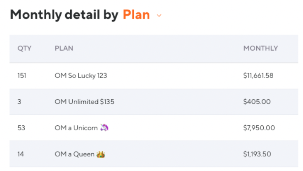Click quantity 151 in first row
The image size is (303, 171).
pos(22,75)
